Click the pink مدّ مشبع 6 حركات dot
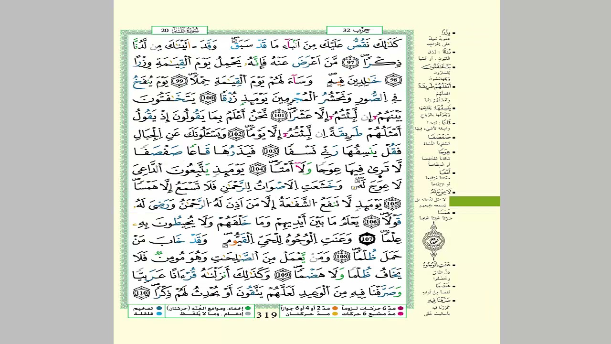This screenshot has height=344, width=611. pos(400,314)
